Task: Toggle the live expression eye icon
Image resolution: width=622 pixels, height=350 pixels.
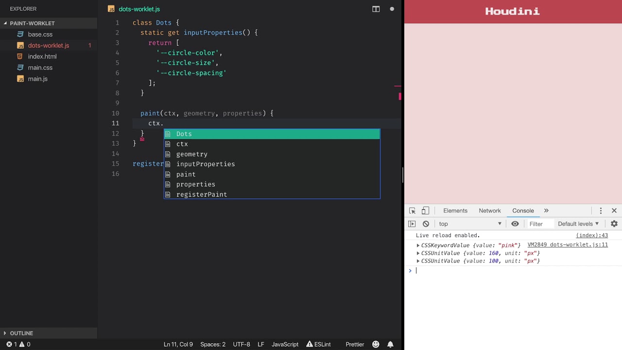Action: 515,224
